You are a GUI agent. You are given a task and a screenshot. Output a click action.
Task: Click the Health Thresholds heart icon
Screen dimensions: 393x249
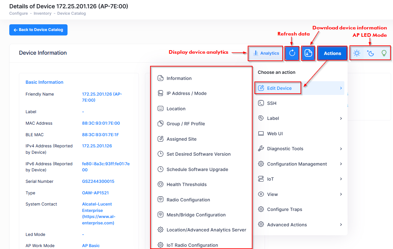tap(161, 184)
